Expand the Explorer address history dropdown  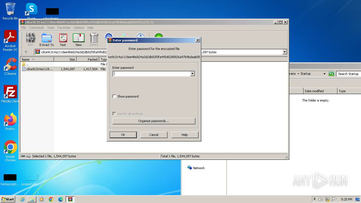pyautogui.click(x=324, y=74)
